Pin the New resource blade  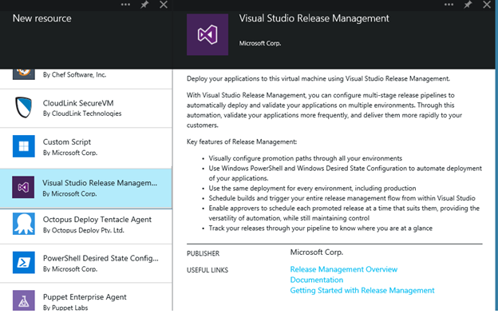point(144,5)
